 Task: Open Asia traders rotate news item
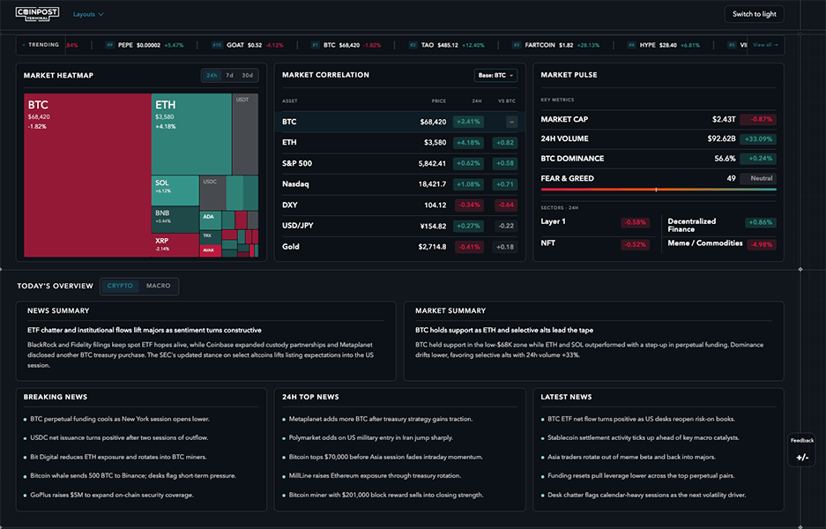click(x=631, y=457)
